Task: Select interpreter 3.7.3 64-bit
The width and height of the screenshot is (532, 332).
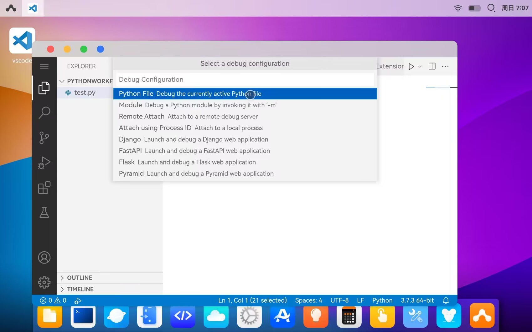Action: [417, 300]
